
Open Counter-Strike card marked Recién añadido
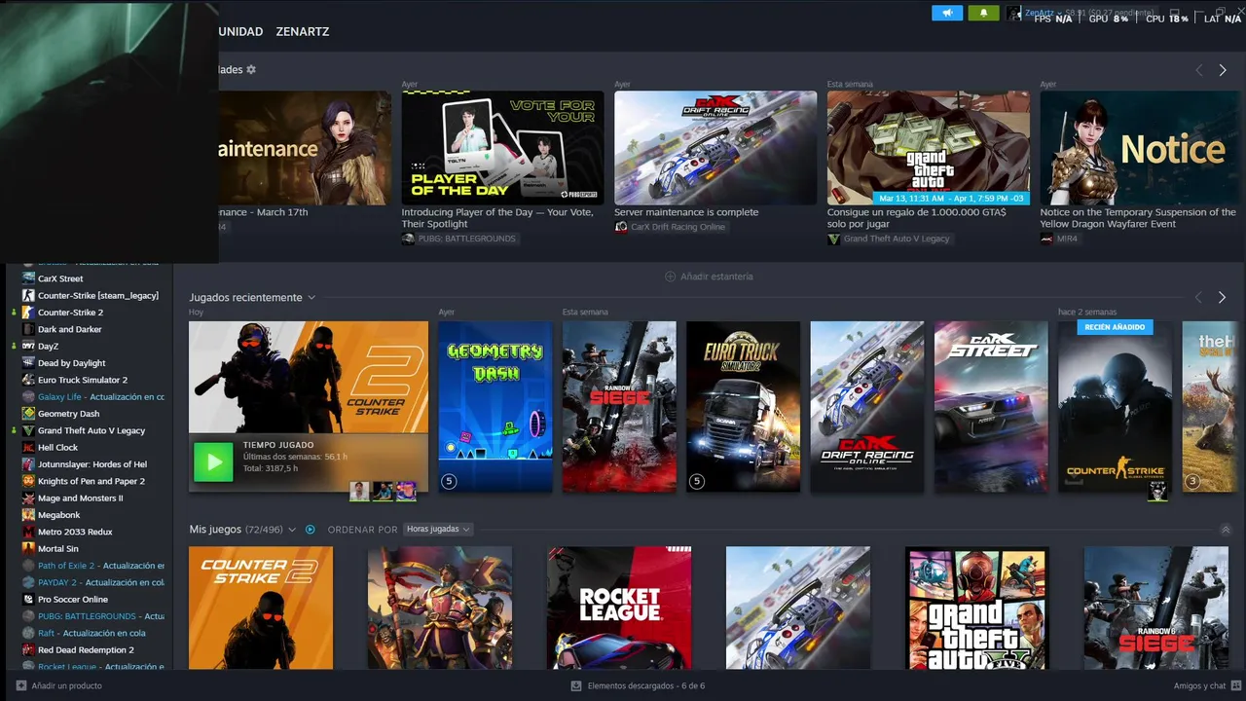[x=1116, y=406]
